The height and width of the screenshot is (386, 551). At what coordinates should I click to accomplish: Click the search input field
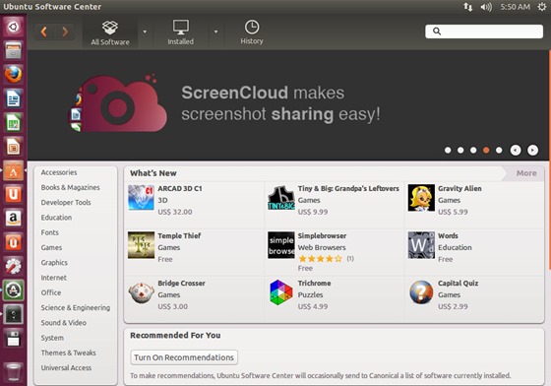click(x=484, y=32)
